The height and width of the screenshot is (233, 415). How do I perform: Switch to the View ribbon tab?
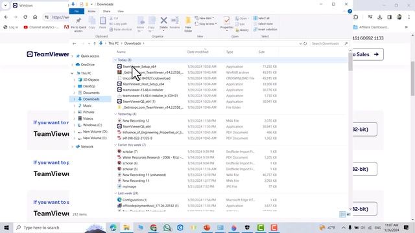[121, 12]
